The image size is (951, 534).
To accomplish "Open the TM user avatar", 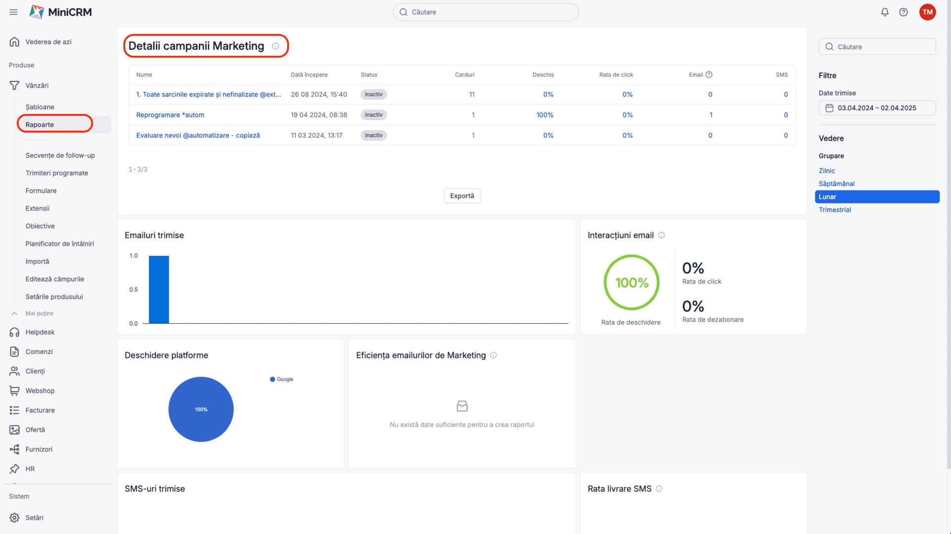I will coord(927,12).
